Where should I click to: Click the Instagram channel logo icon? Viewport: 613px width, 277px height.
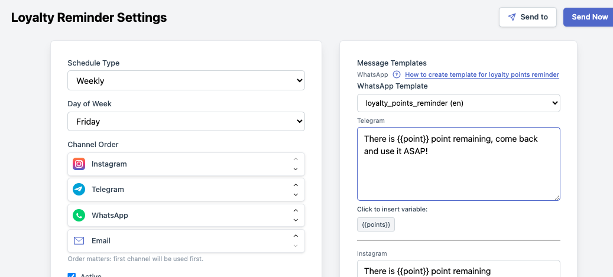pos(79,164)
